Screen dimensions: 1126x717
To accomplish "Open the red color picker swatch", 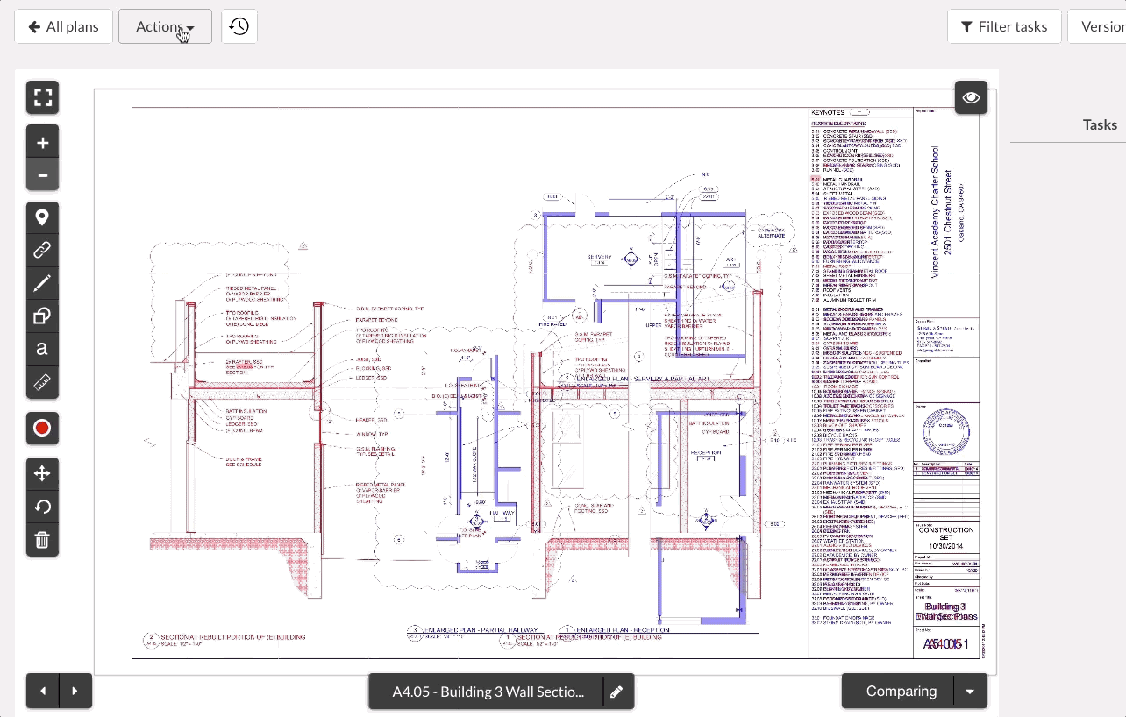I will pos(42,429).
